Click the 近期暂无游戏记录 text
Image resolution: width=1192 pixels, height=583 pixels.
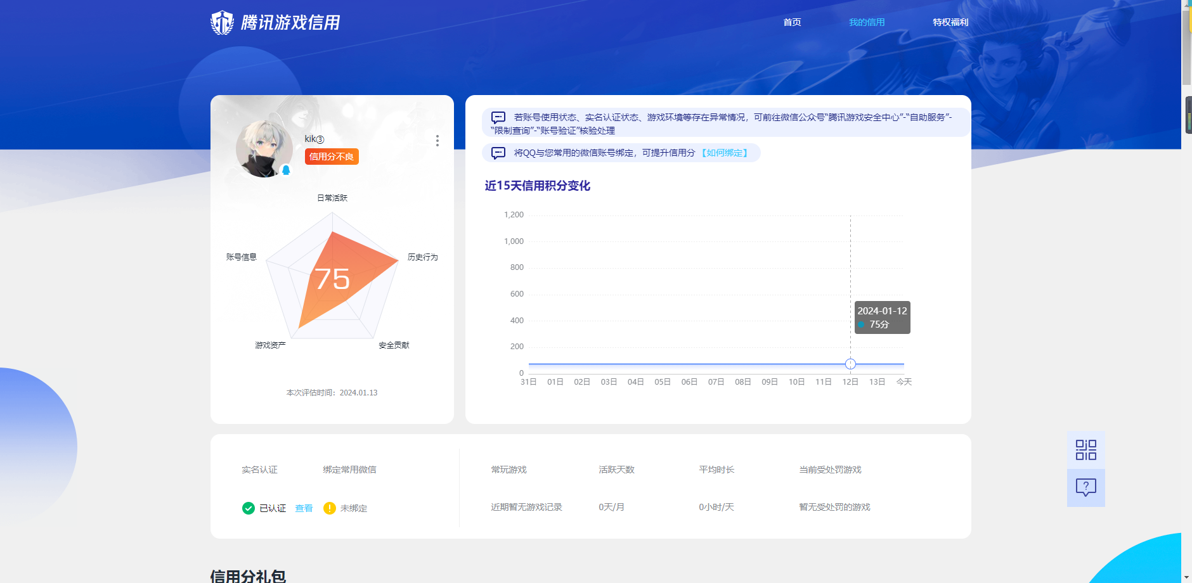(526, 507)
